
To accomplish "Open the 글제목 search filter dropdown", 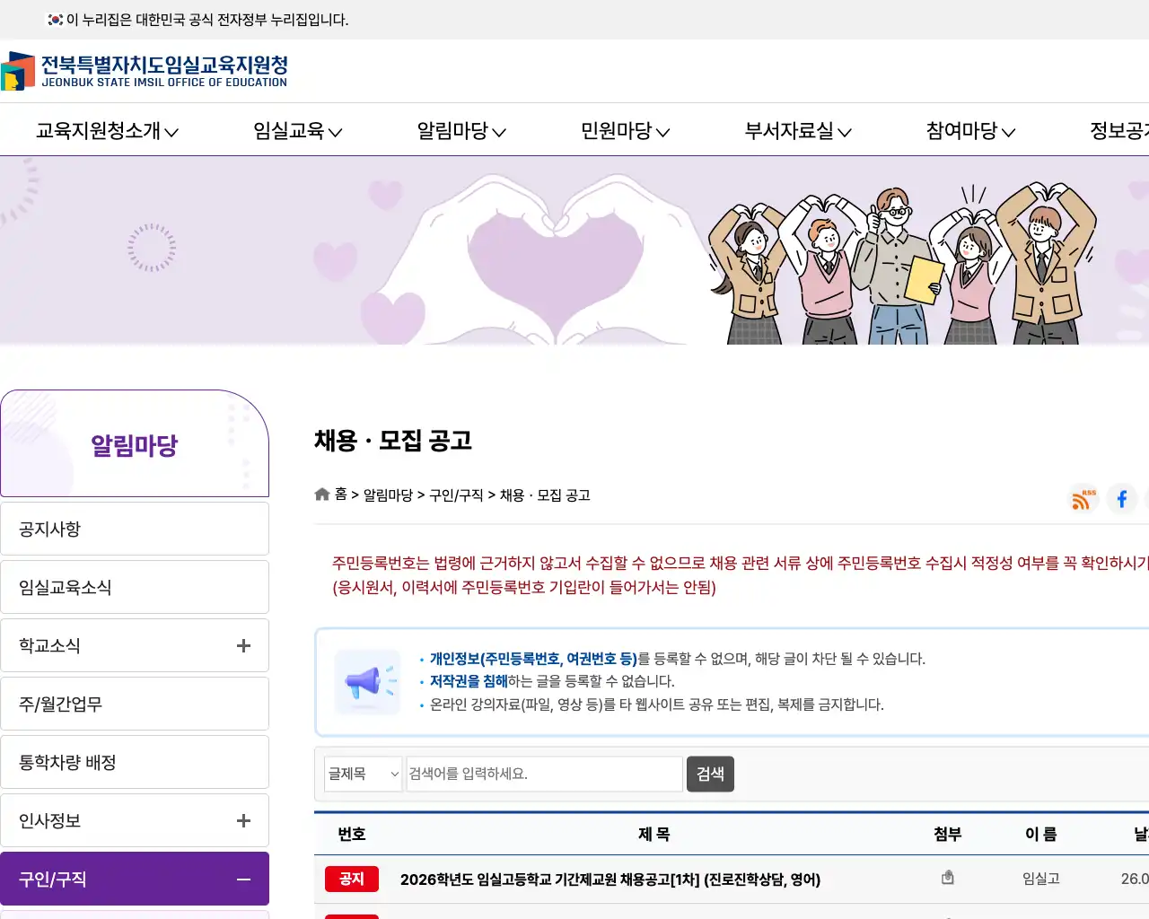I will click(x=363, y=774).
